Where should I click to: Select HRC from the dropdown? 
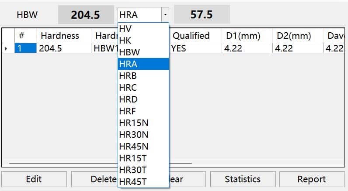(x=143, y=88)
